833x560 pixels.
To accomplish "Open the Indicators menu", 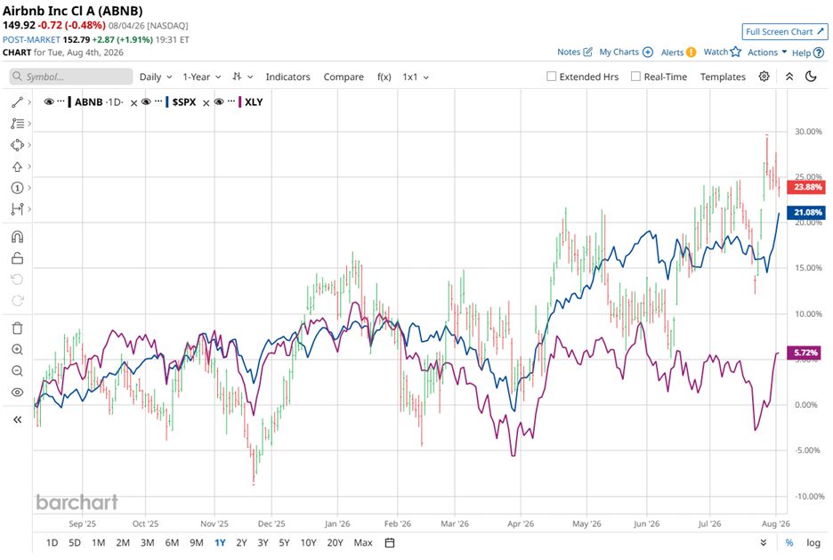I will click(288, 77).
